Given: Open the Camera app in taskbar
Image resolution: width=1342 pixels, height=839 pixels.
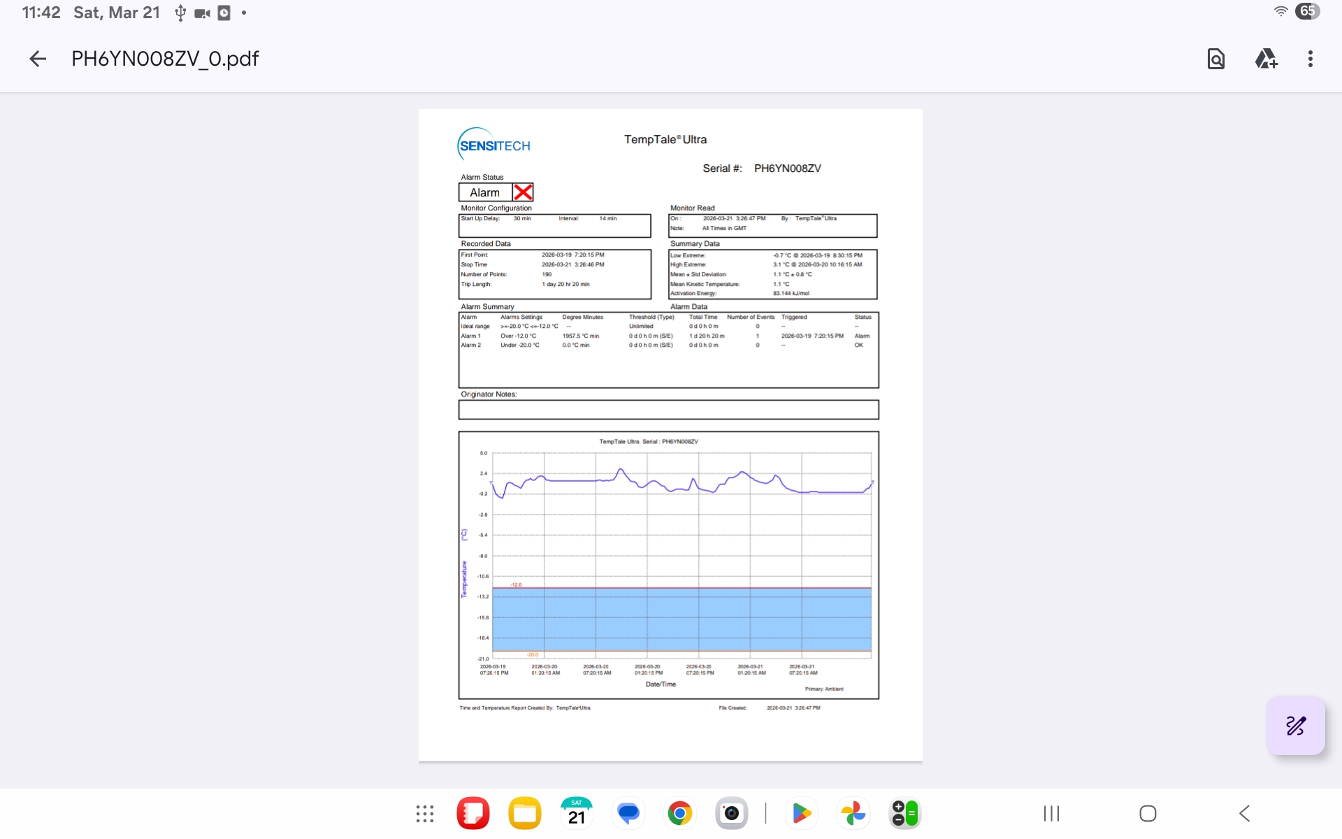Looking at the screenshot, I should click(731, 814).
